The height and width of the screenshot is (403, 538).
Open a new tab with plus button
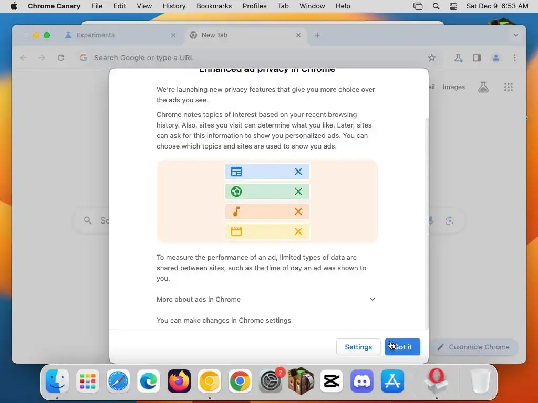pos(317,35)
